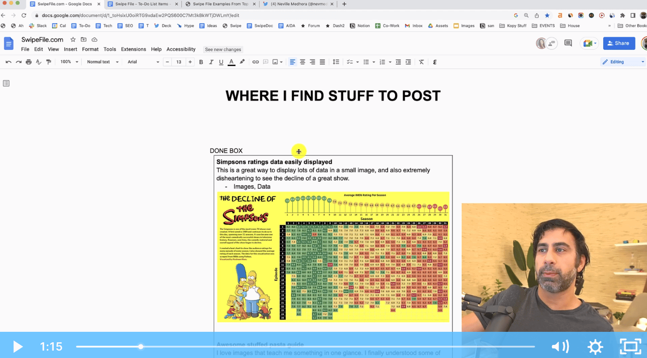Show the document outline

point(6,83)
